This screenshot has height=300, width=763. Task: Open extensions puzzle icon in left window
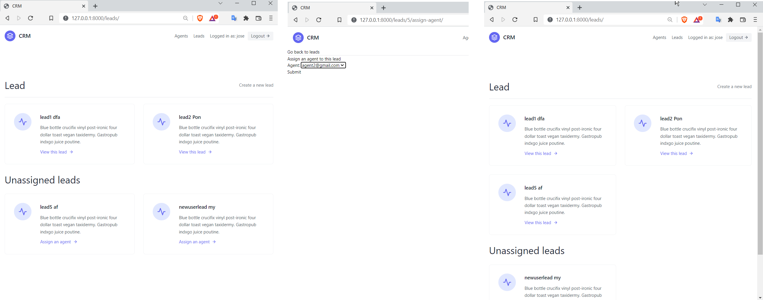[246, 18]
